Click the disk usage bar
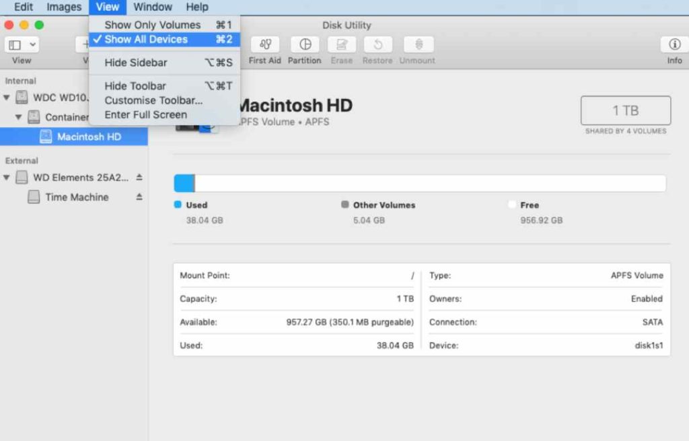Image resolution: width=689 pixels, height=441 pixels. pyautogui.click(x=420, y=183)
